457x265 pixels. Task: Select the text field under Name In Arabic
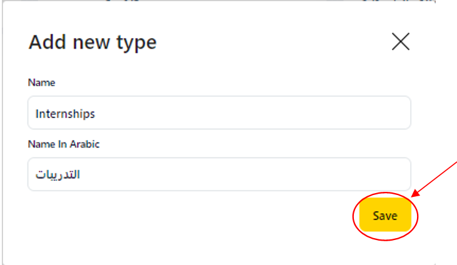(219, 174)
